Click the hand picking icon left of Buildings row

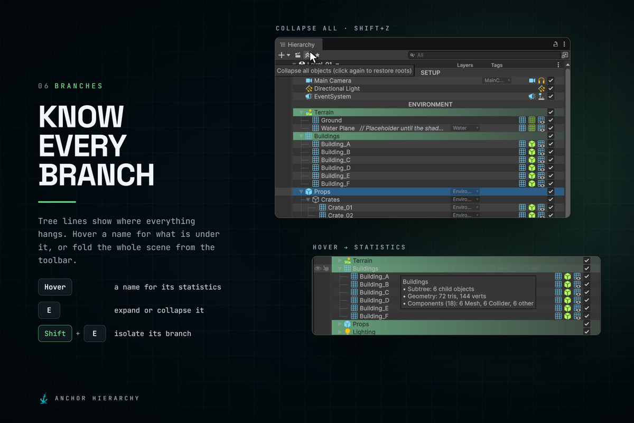326,269
